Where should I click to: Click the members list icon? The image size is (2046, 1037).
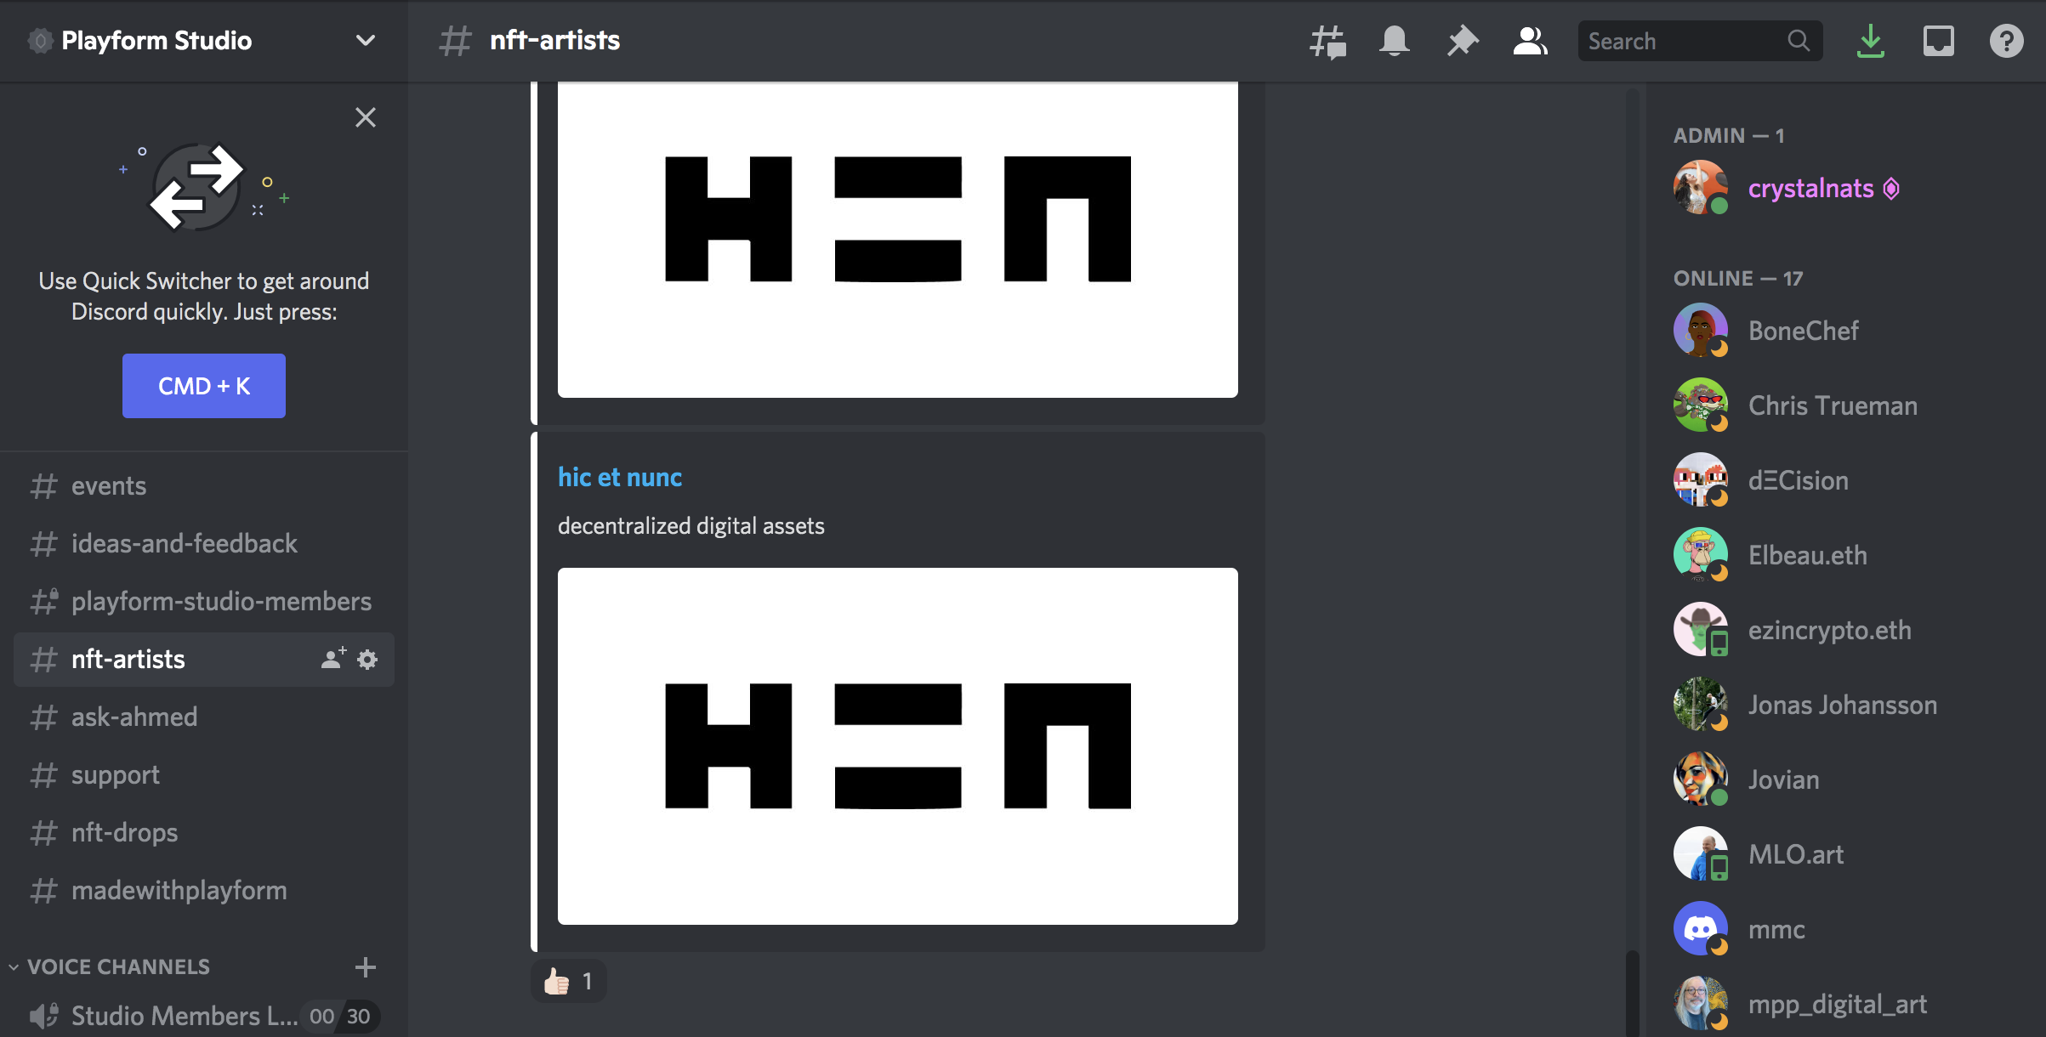1527,40
